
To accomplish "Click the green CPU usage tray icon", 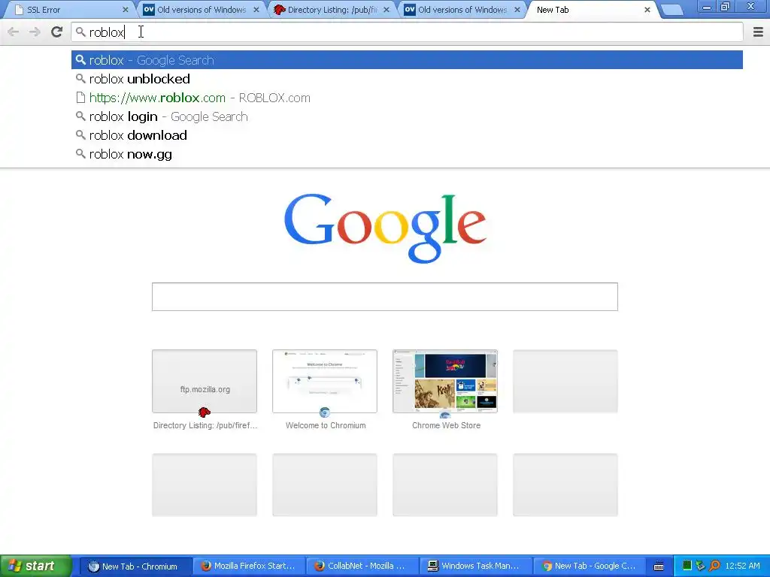I will [687, 566].
